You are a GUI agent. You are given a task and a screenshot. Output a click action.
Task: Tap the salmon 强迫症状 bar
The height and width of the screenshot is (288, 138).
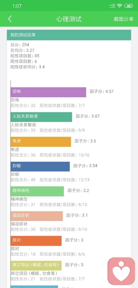point(37,216)
